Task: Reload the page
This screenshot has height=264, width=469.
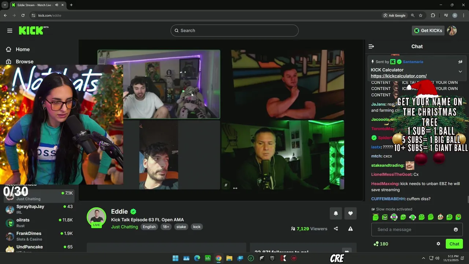Action: pos(23,15)
